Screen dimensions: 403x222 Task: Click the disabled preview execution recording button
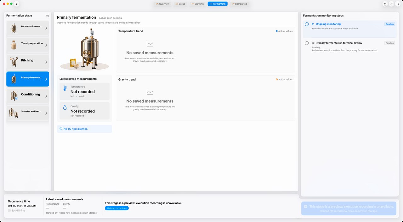point(349,208)
